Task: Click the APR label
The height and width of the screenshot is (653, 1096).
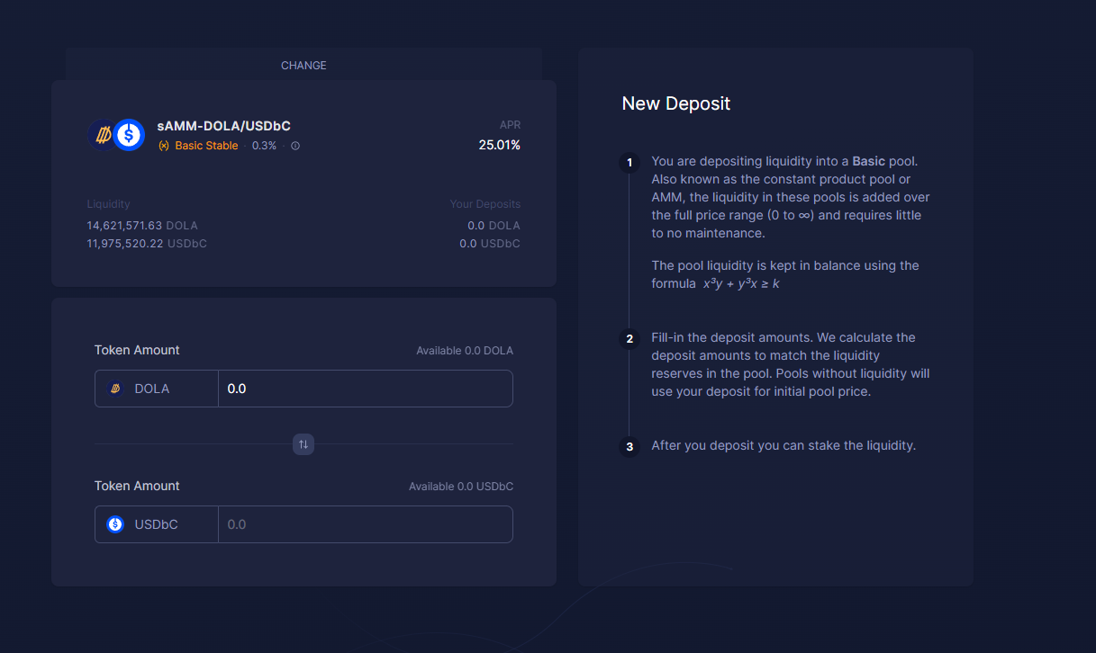Action: click(x=510, y=125)
